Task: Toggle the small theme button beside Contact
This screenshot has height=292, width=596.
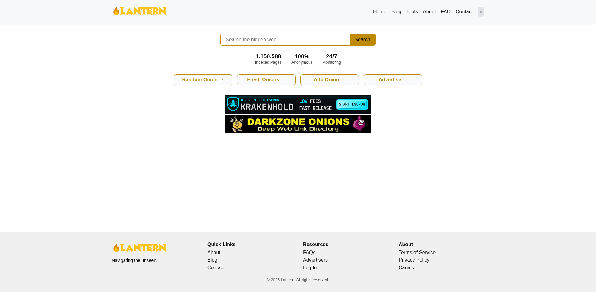Action: tap(481, 12)
